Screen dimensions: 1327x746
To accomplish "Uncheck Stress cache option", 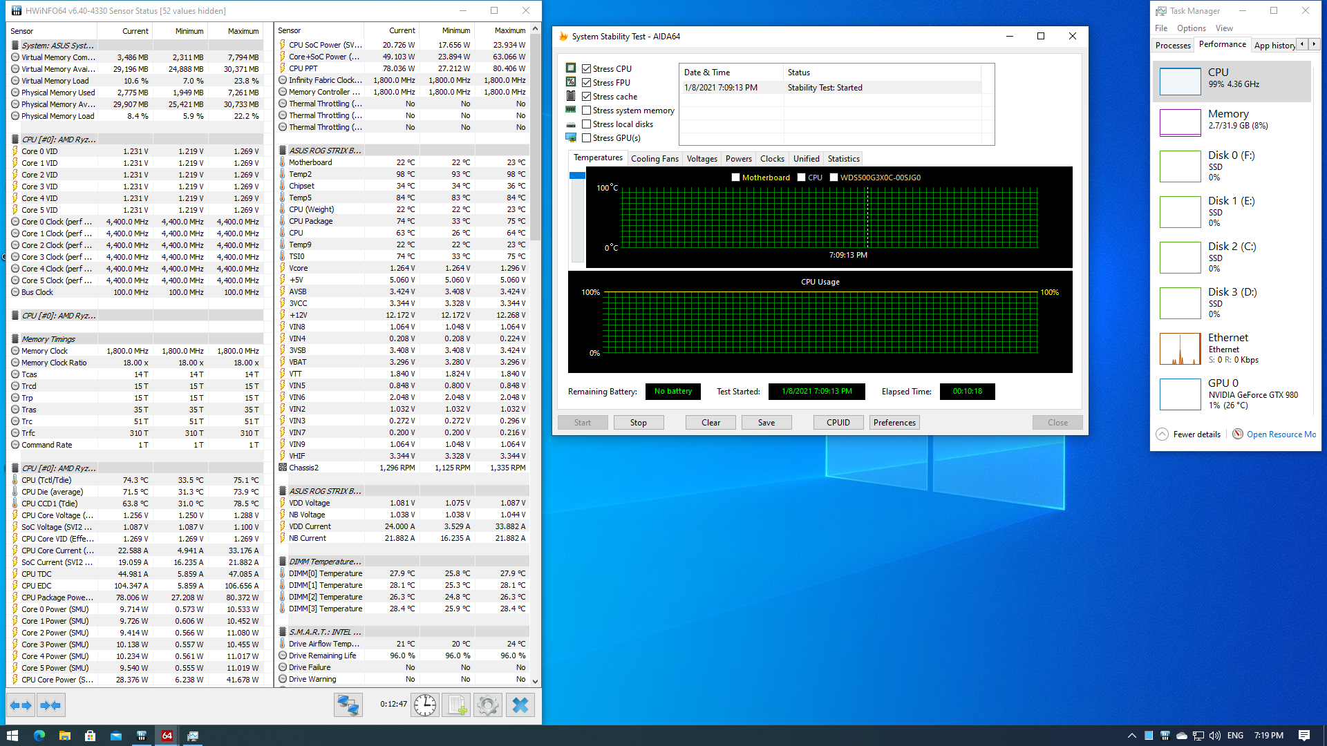I will (x=587, y=96).
